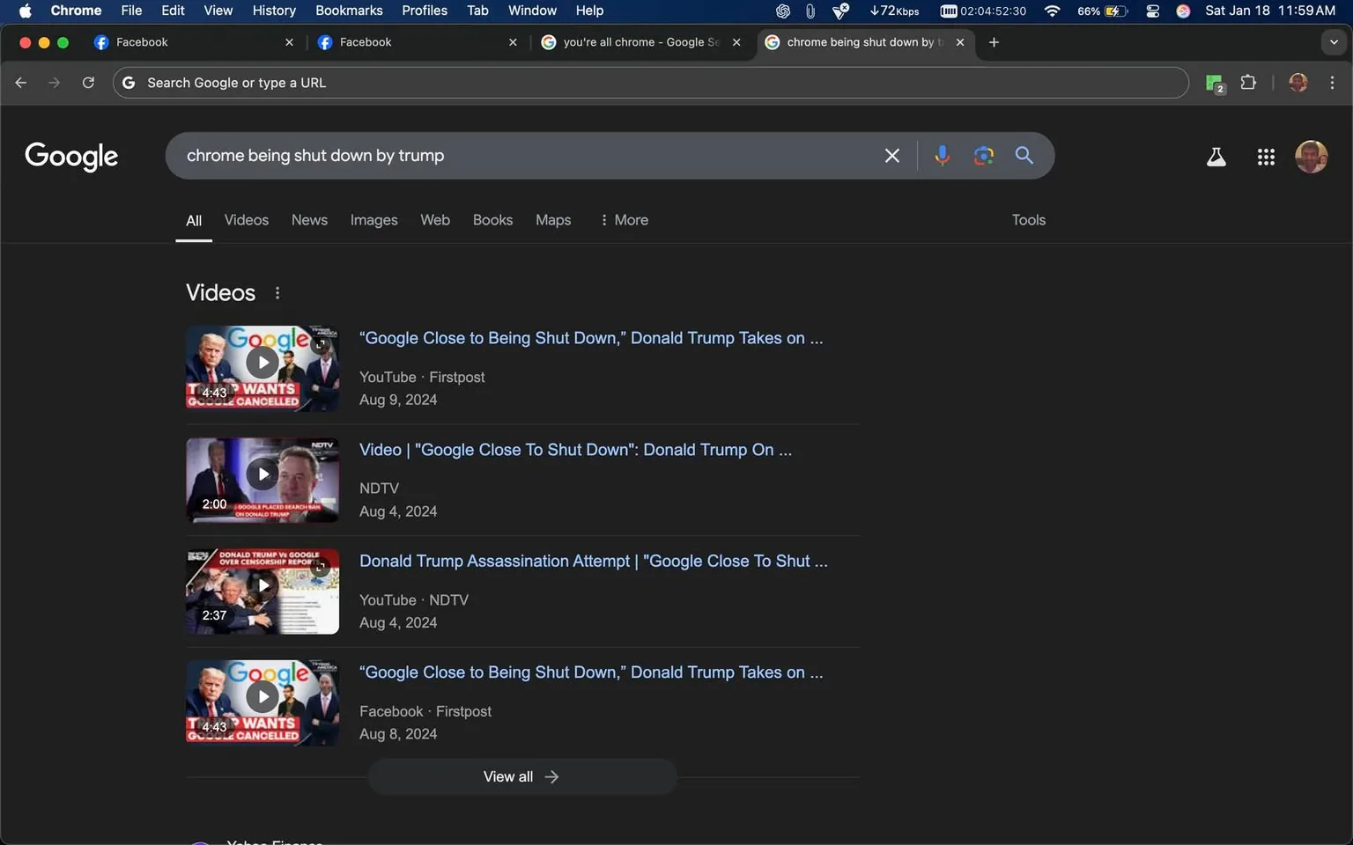Image resolution: width=1353 pixels, height=845 pixels.
Task: Click the extensions puzzle icon
Action: tap(1248, 82)
